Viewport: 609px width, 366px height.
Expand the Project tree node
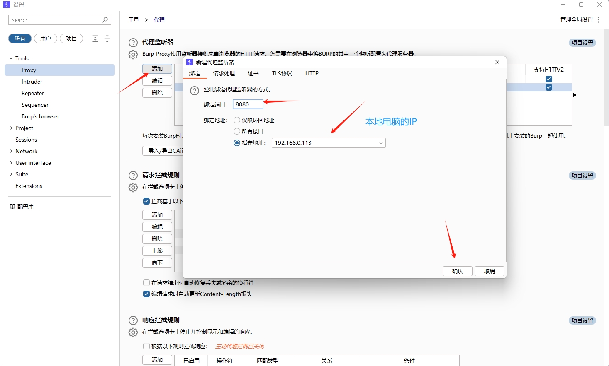pyautogui.click(x=11, y=128)
